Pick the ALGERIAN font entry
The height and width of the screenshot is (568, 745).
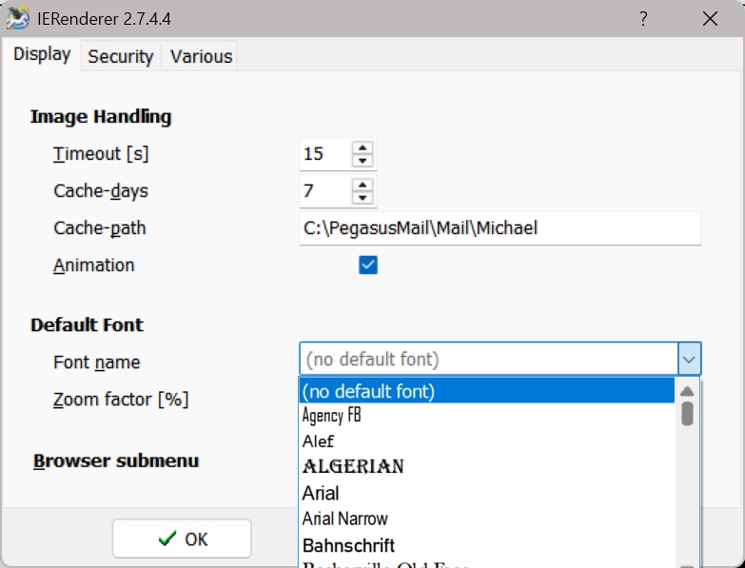click(487, 467)
